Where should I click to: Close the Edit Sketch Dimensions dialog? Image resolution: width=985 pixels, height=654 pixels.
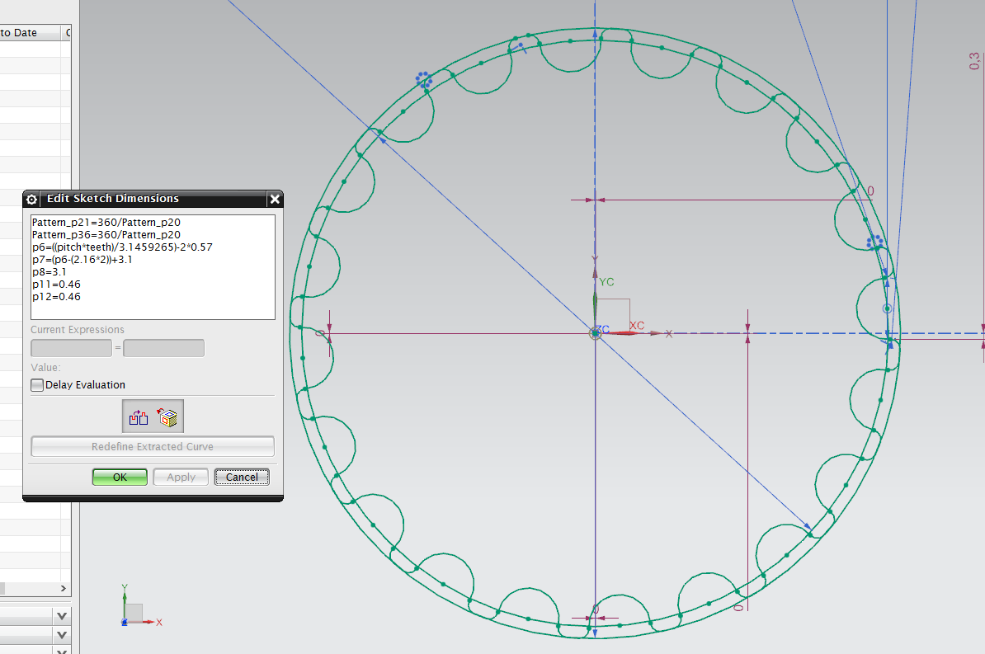click(275, 199)
